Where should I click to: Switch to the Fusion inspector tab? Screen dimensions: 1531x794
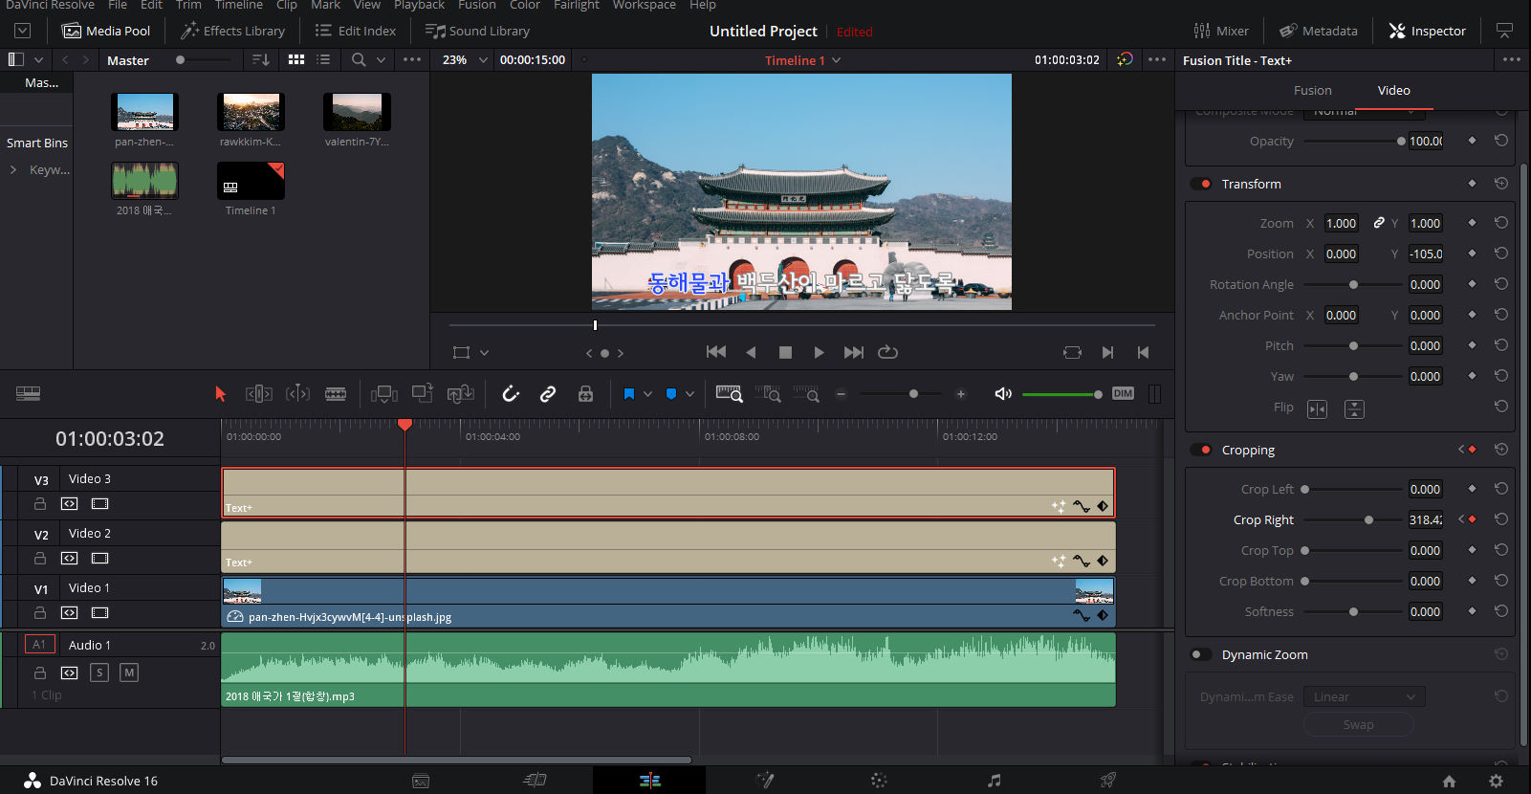click(x=1312, y=90)
